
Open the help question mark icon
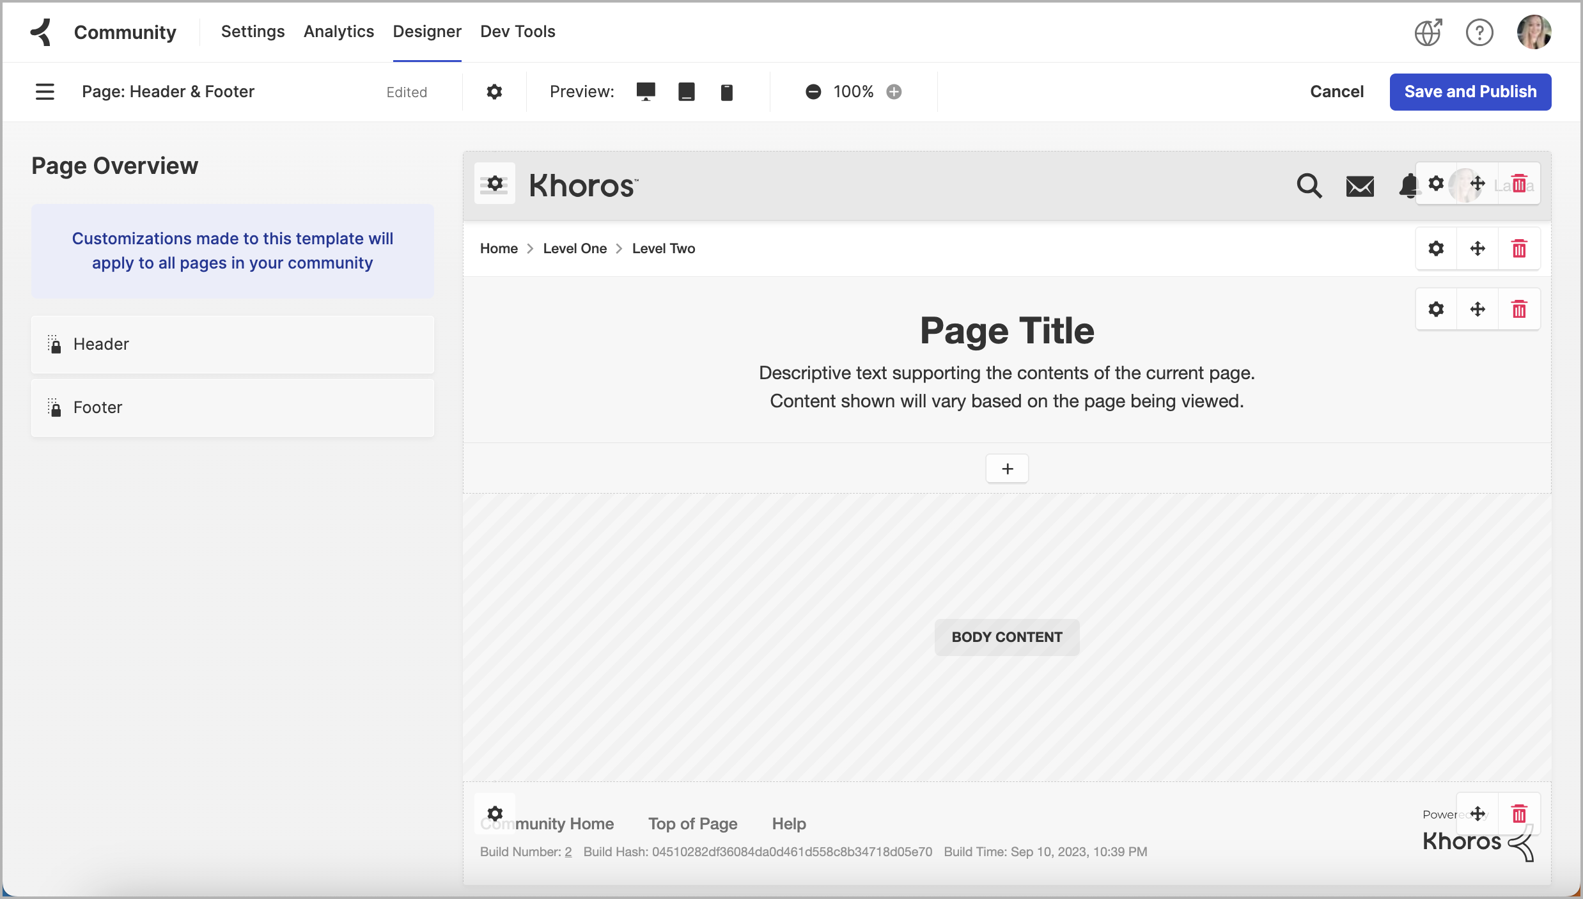click(1479, 32)
